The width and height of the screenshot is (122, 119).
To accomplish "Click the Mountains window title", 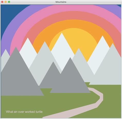I will tap(61, 2).
